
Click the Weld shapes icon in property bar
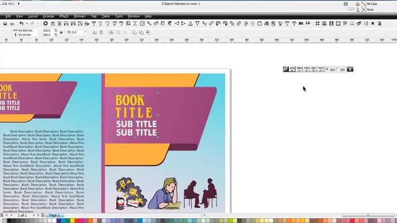(134, 33)
